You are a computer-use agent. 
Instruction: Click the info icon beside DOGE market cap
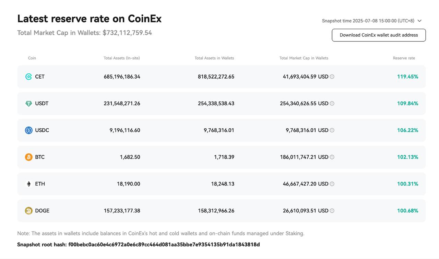click(332, 211)
